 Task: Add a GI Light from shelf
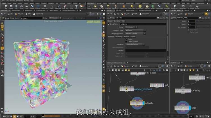point(152,7)
